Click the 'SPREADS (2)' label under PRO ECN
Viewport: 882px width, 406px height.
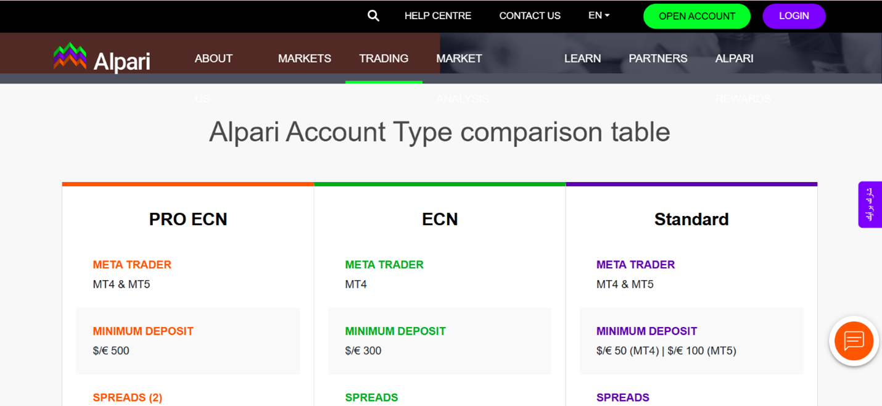[x=128, y=398]
